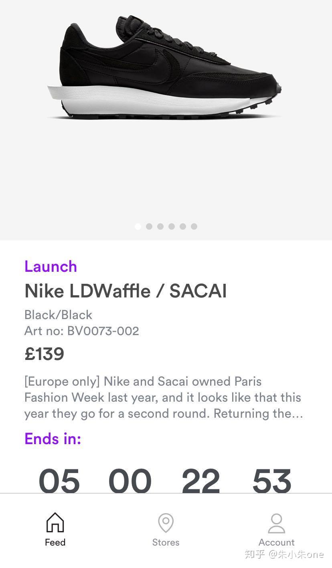Tap the black Nike sneaker product image
Screen dimensions: 332x568
coord(164,68)
